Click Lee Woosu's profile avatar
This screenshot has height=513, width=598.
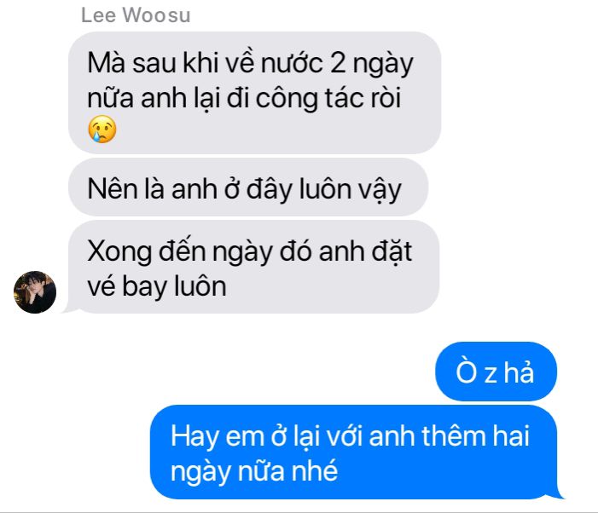[x=35, y=292]
